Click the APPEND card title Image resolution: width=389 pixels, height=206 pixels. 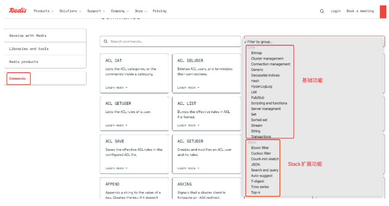[x=112, y=184]
